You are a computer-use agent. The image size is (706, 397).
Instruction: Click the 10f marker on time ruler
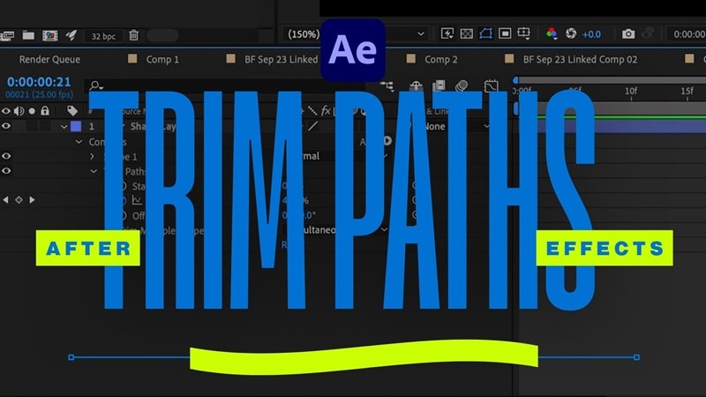(x=631, y=91)
